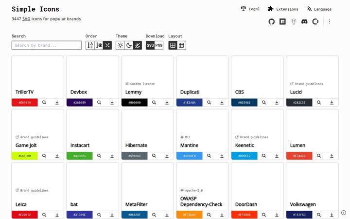Open Keenetic Brand guidelines link
Screen dimensions: 350x219
click(x=252, y=137)
